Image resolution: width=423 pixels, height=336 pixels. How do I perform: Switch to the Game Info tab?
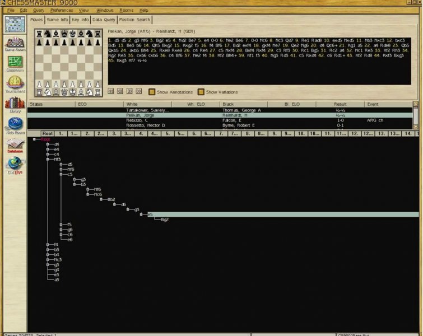[x=57, y=20]
